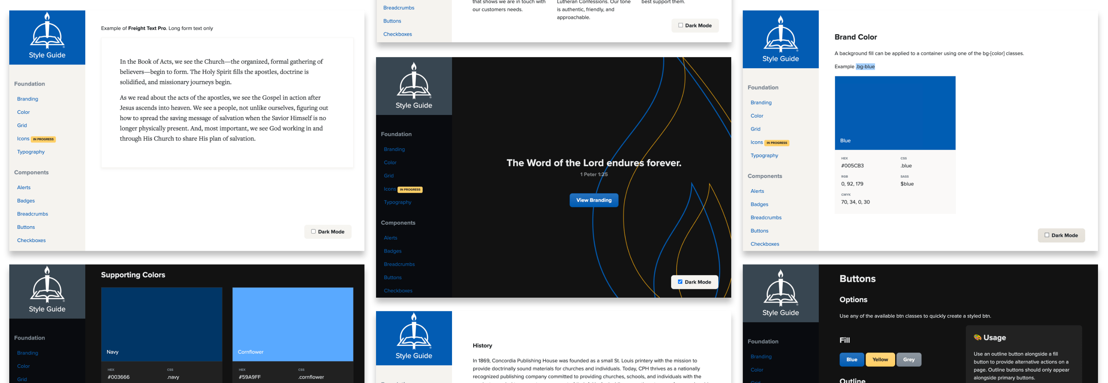The height and width of the screenshot is (383, 1108).
Task: Click the Style Guide logo in the Brand Color panel
Action: [x=780, y=39]
